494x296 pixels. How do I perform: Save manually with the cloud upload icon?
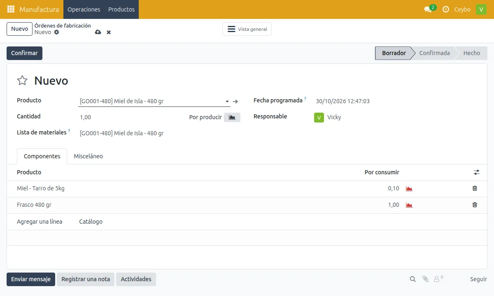98,32
